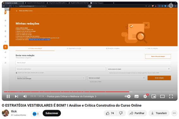Skip to the next video
Viewport: 179px width, 119px height.
point(16,97)
